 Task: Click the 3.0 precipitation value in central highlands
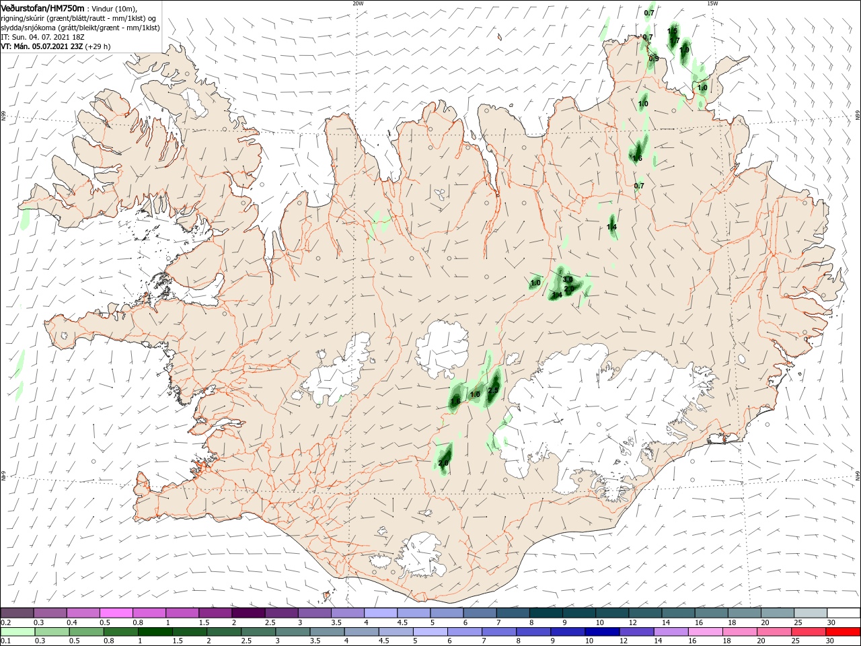[x=568, y=280]
